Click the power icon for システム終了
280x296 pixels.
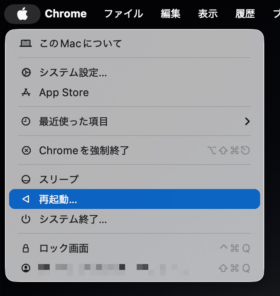pyautogui.click(x=26, y=219)
